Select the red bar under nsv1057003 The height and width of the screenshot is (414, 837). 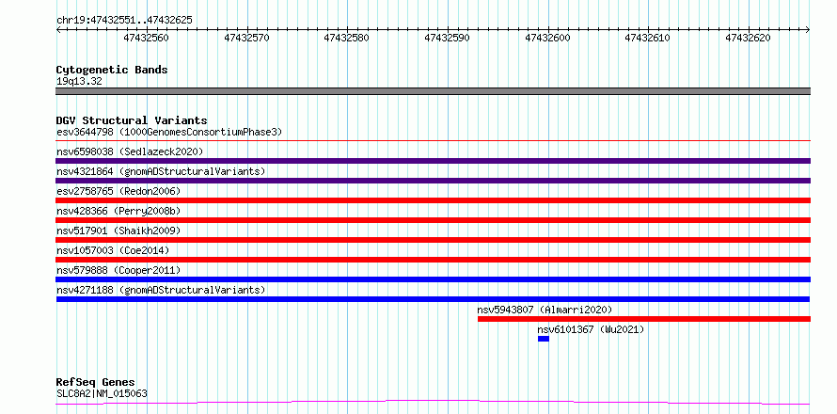[433, 260]
